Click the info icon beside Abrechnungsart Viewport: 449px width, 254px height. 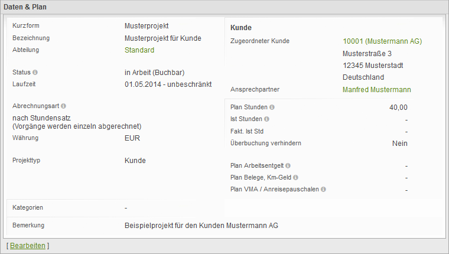[x=63, y=106]
